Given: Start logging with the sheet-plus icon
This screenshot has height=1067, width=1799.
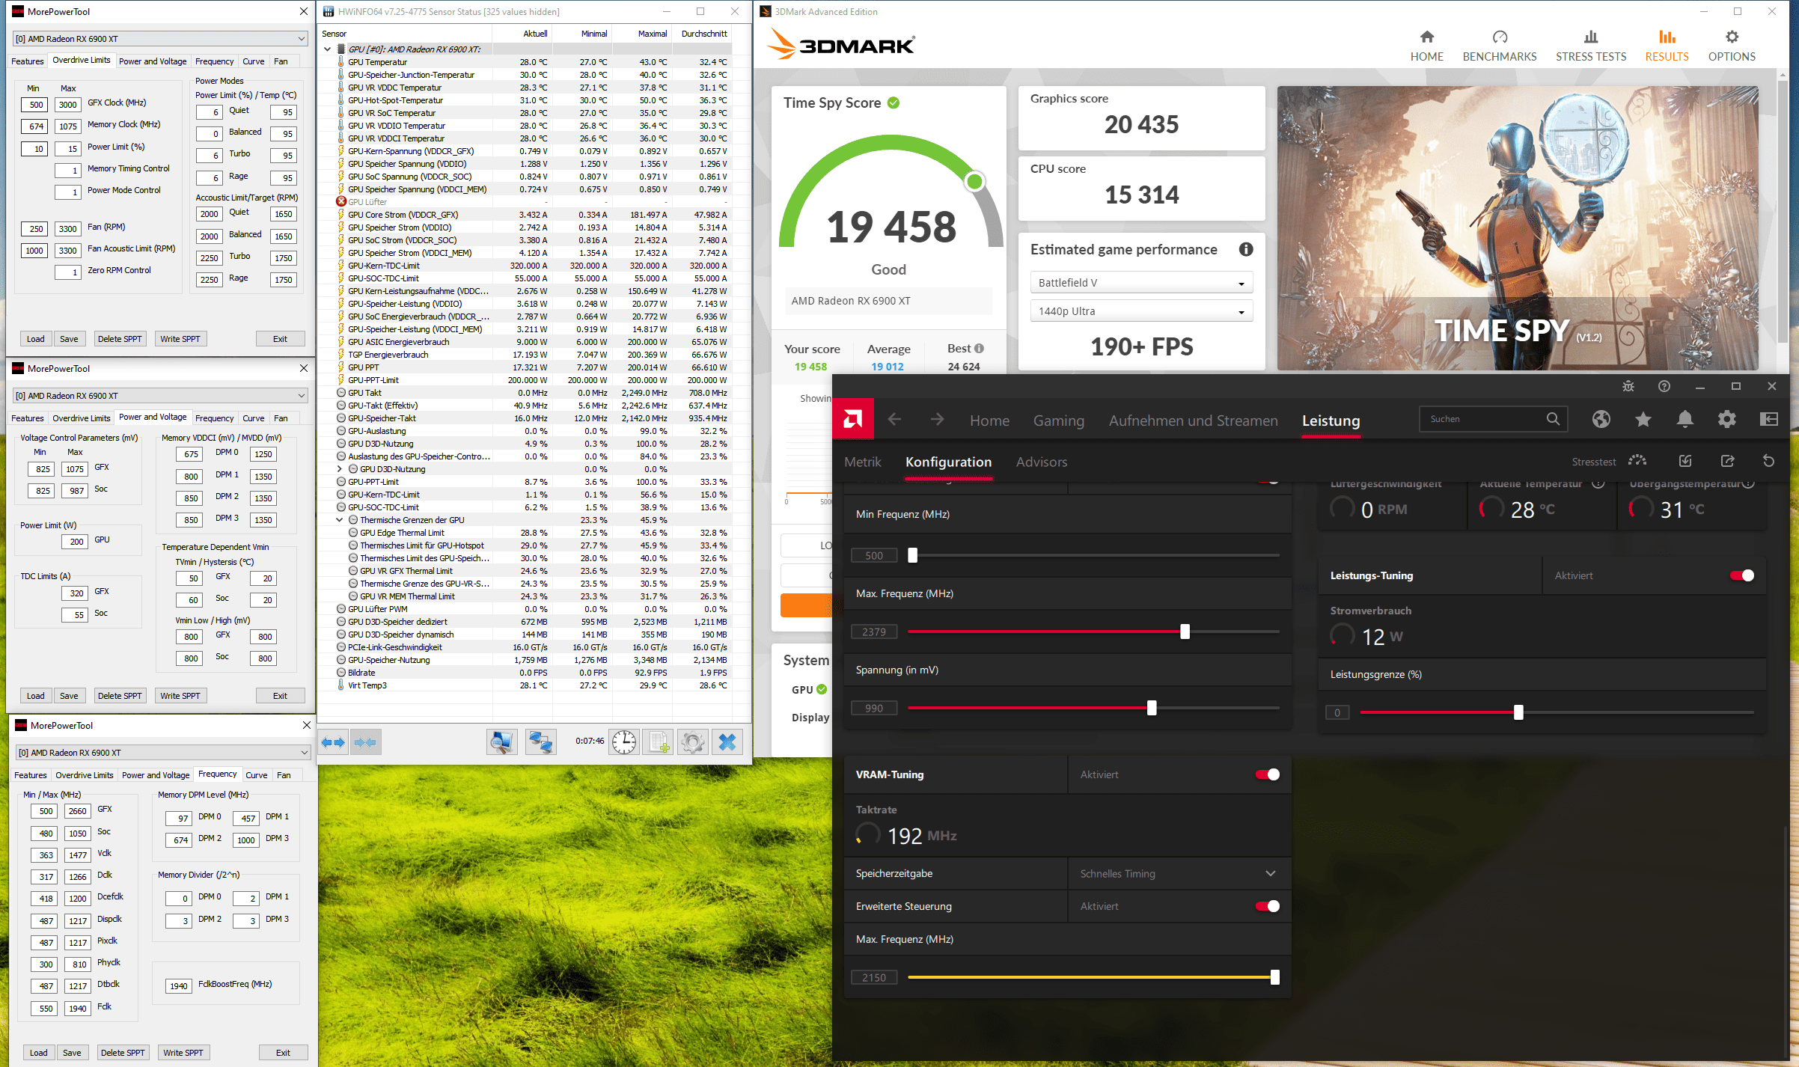Looking at the screenshot, I should [659, 742].
